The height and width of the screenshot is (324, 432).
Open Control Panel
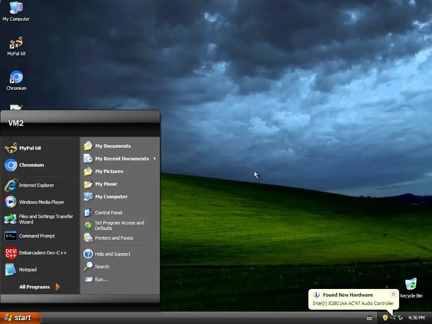(x=120, y=213)
